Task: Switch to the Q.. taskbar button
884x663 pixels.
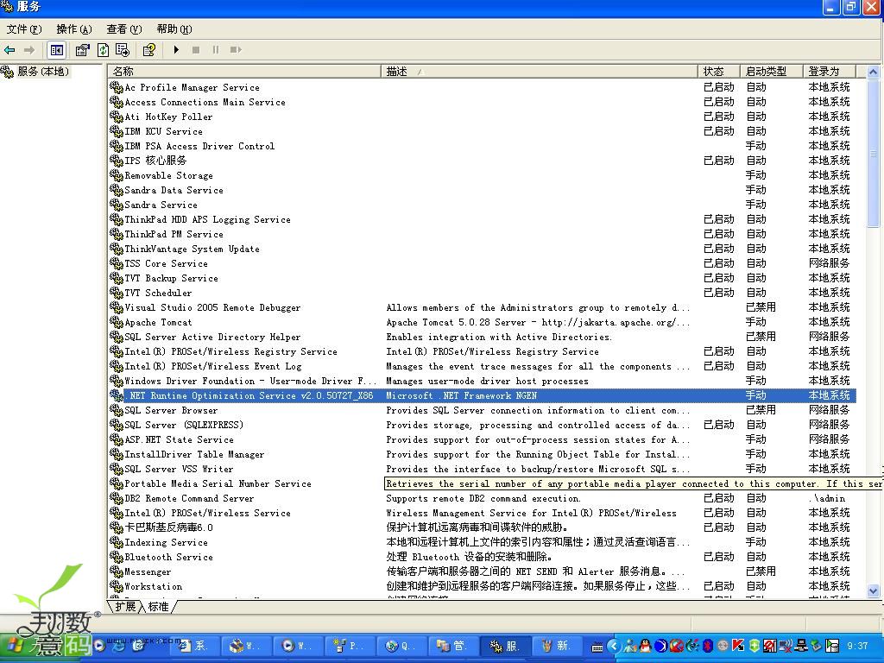Action: tap(401, 646)
